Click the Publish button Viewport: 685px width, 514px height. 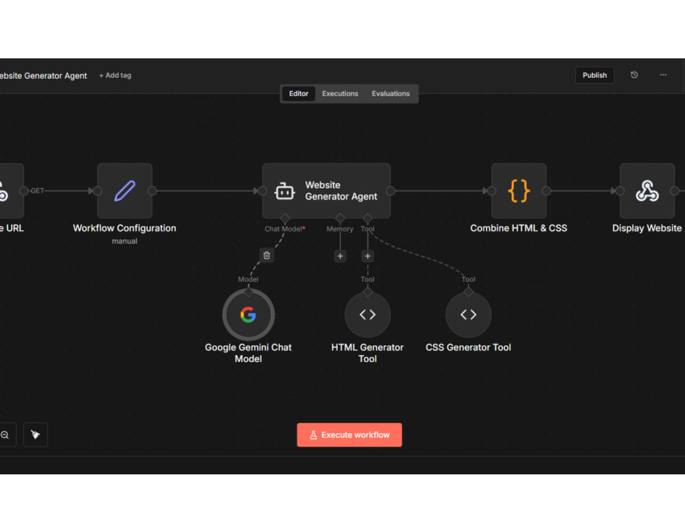(595, 75)
